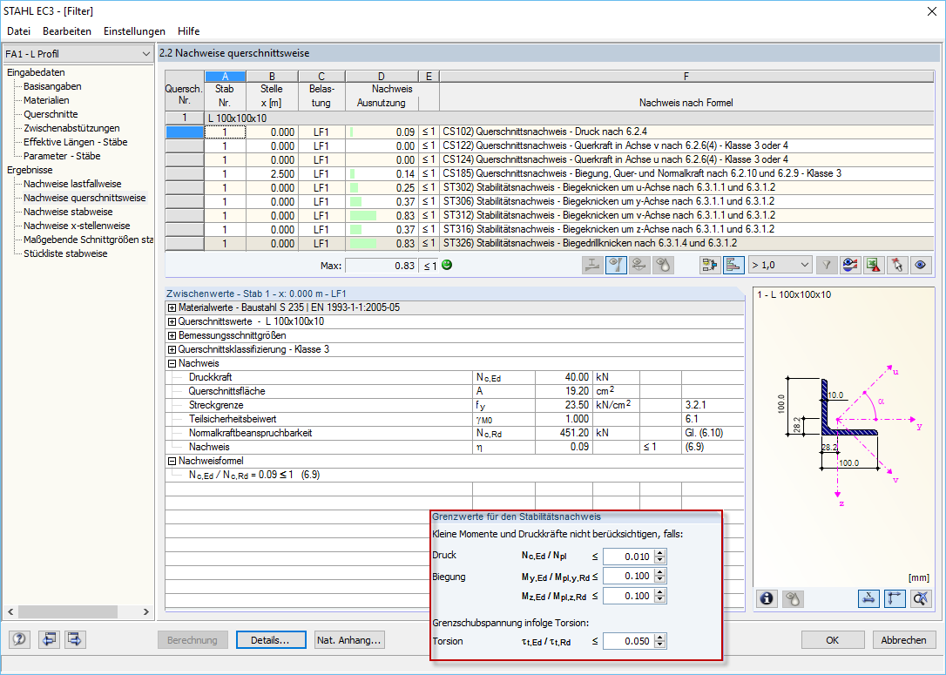Viewport: 946px width, 675px height.
Task: Go to the previous module window
Action: pyautogui.click(x=49, y=639)
